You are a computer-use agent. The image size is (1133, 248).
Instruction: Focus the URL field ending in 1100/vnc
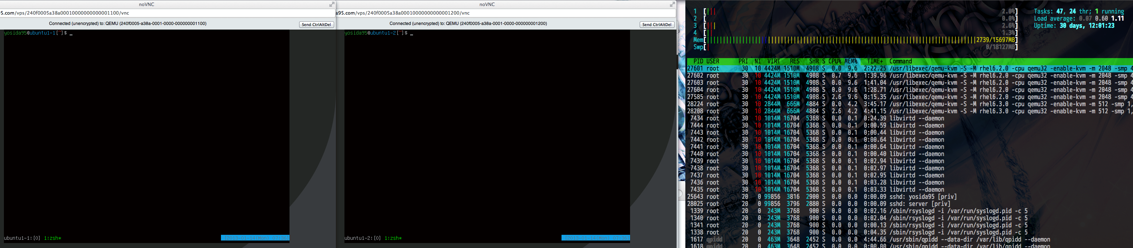pos(167,13)
